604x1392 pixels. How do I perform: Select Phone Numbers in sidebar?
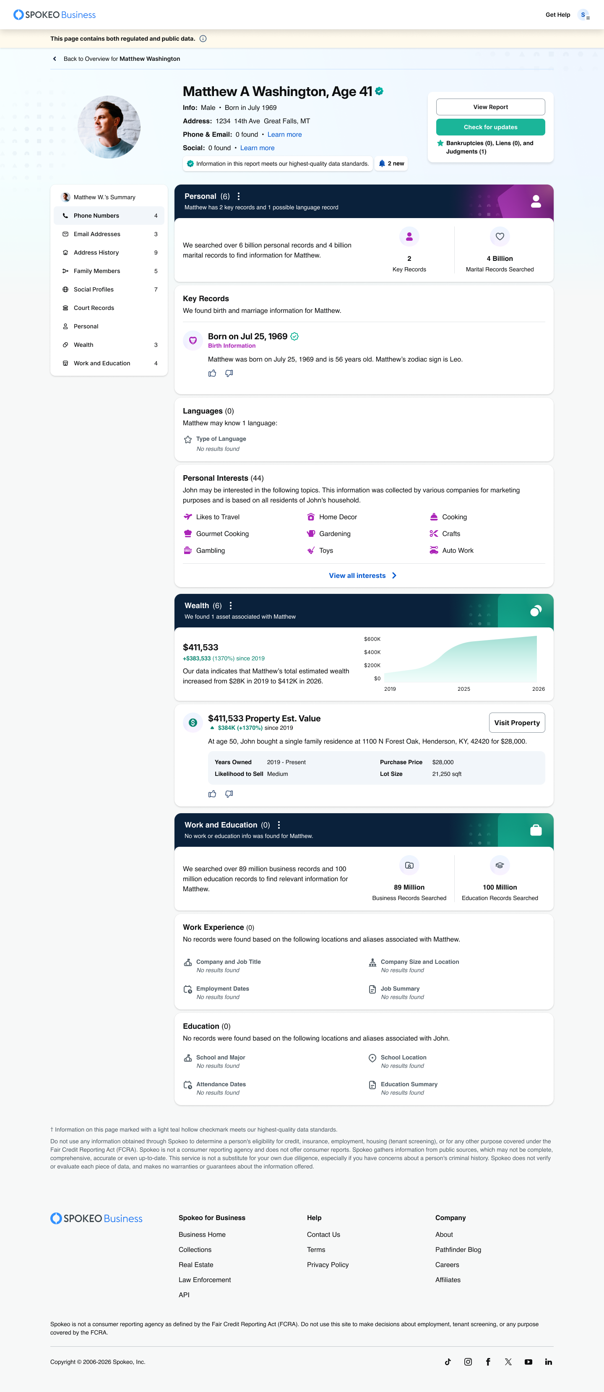(109, 216)
